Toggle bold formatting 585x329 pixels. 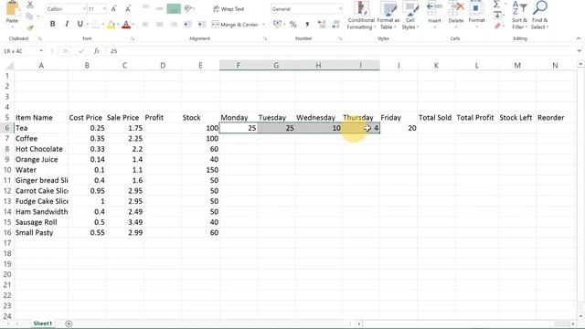point(53,24)
